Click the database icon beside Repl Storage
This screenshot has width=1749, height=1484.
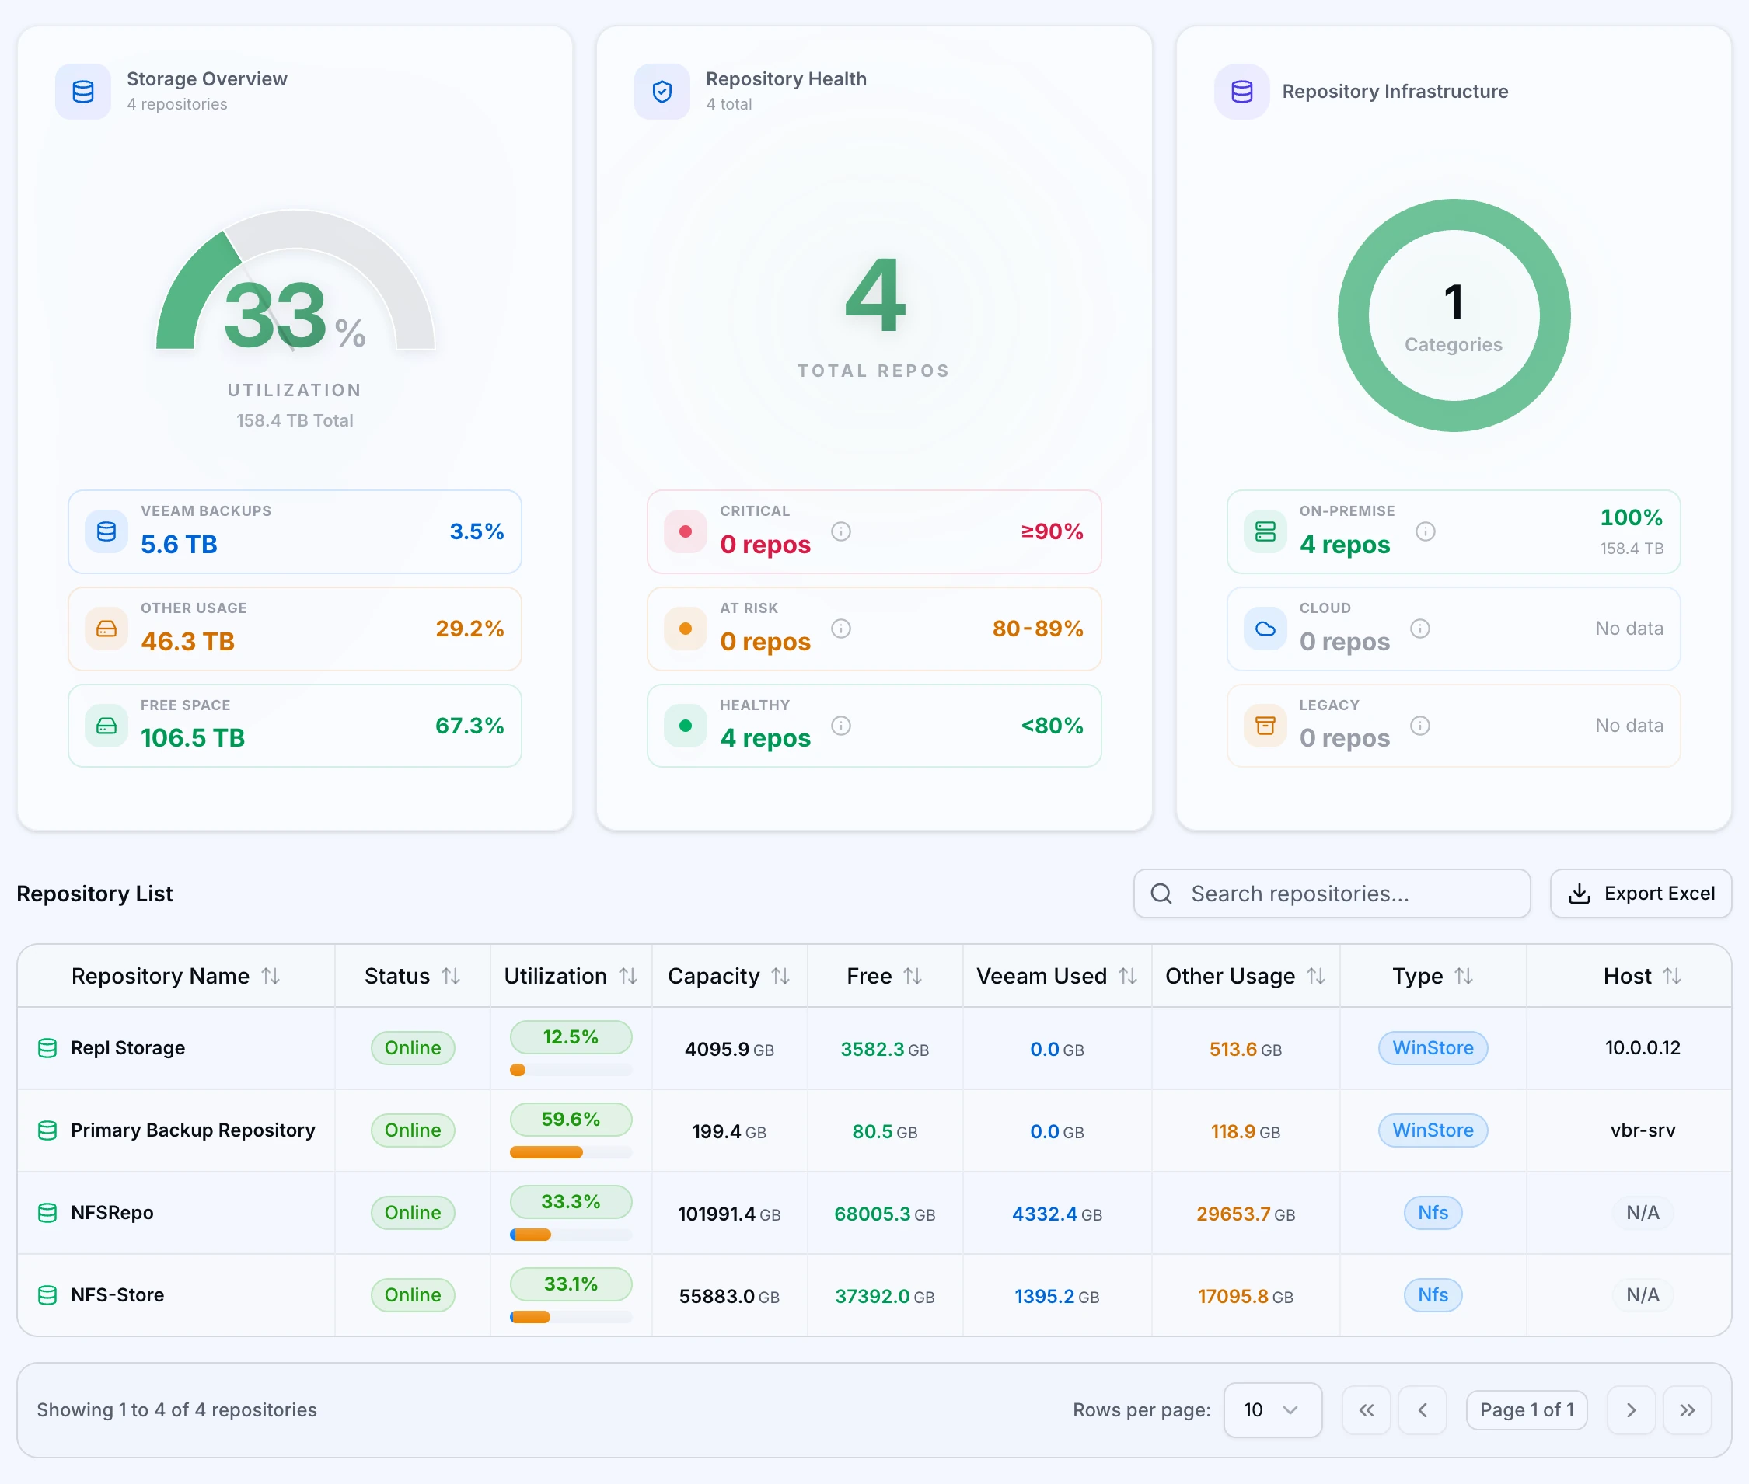point(48,1048)
